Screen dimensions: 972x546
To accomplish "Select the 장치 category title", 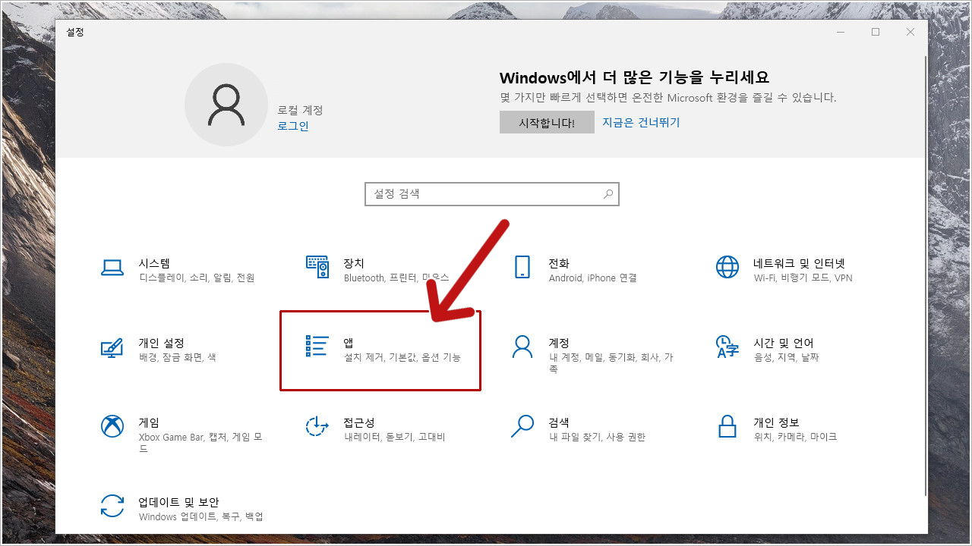I will pyautogui.click(x=354, y=263).
